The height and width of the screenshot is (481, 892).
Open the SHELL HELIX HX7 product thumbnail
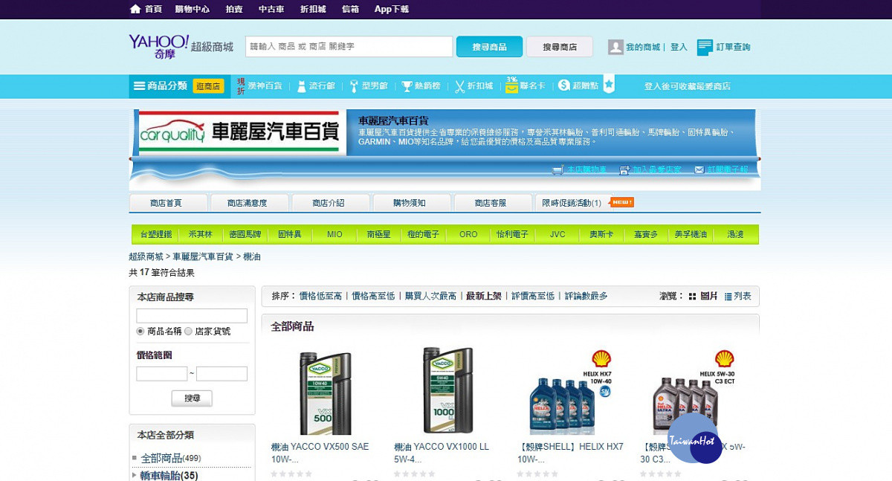pyautogui.click(x=571, y=393)
